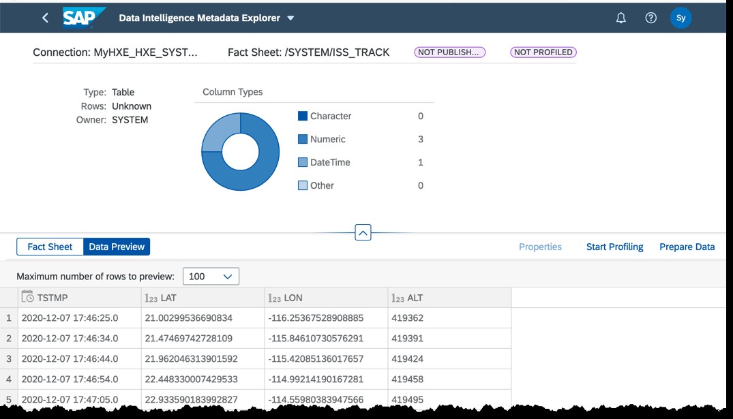
Task: Click the DateTime legend color swatch
Action: pyautogui.click(x=303, y=162)
